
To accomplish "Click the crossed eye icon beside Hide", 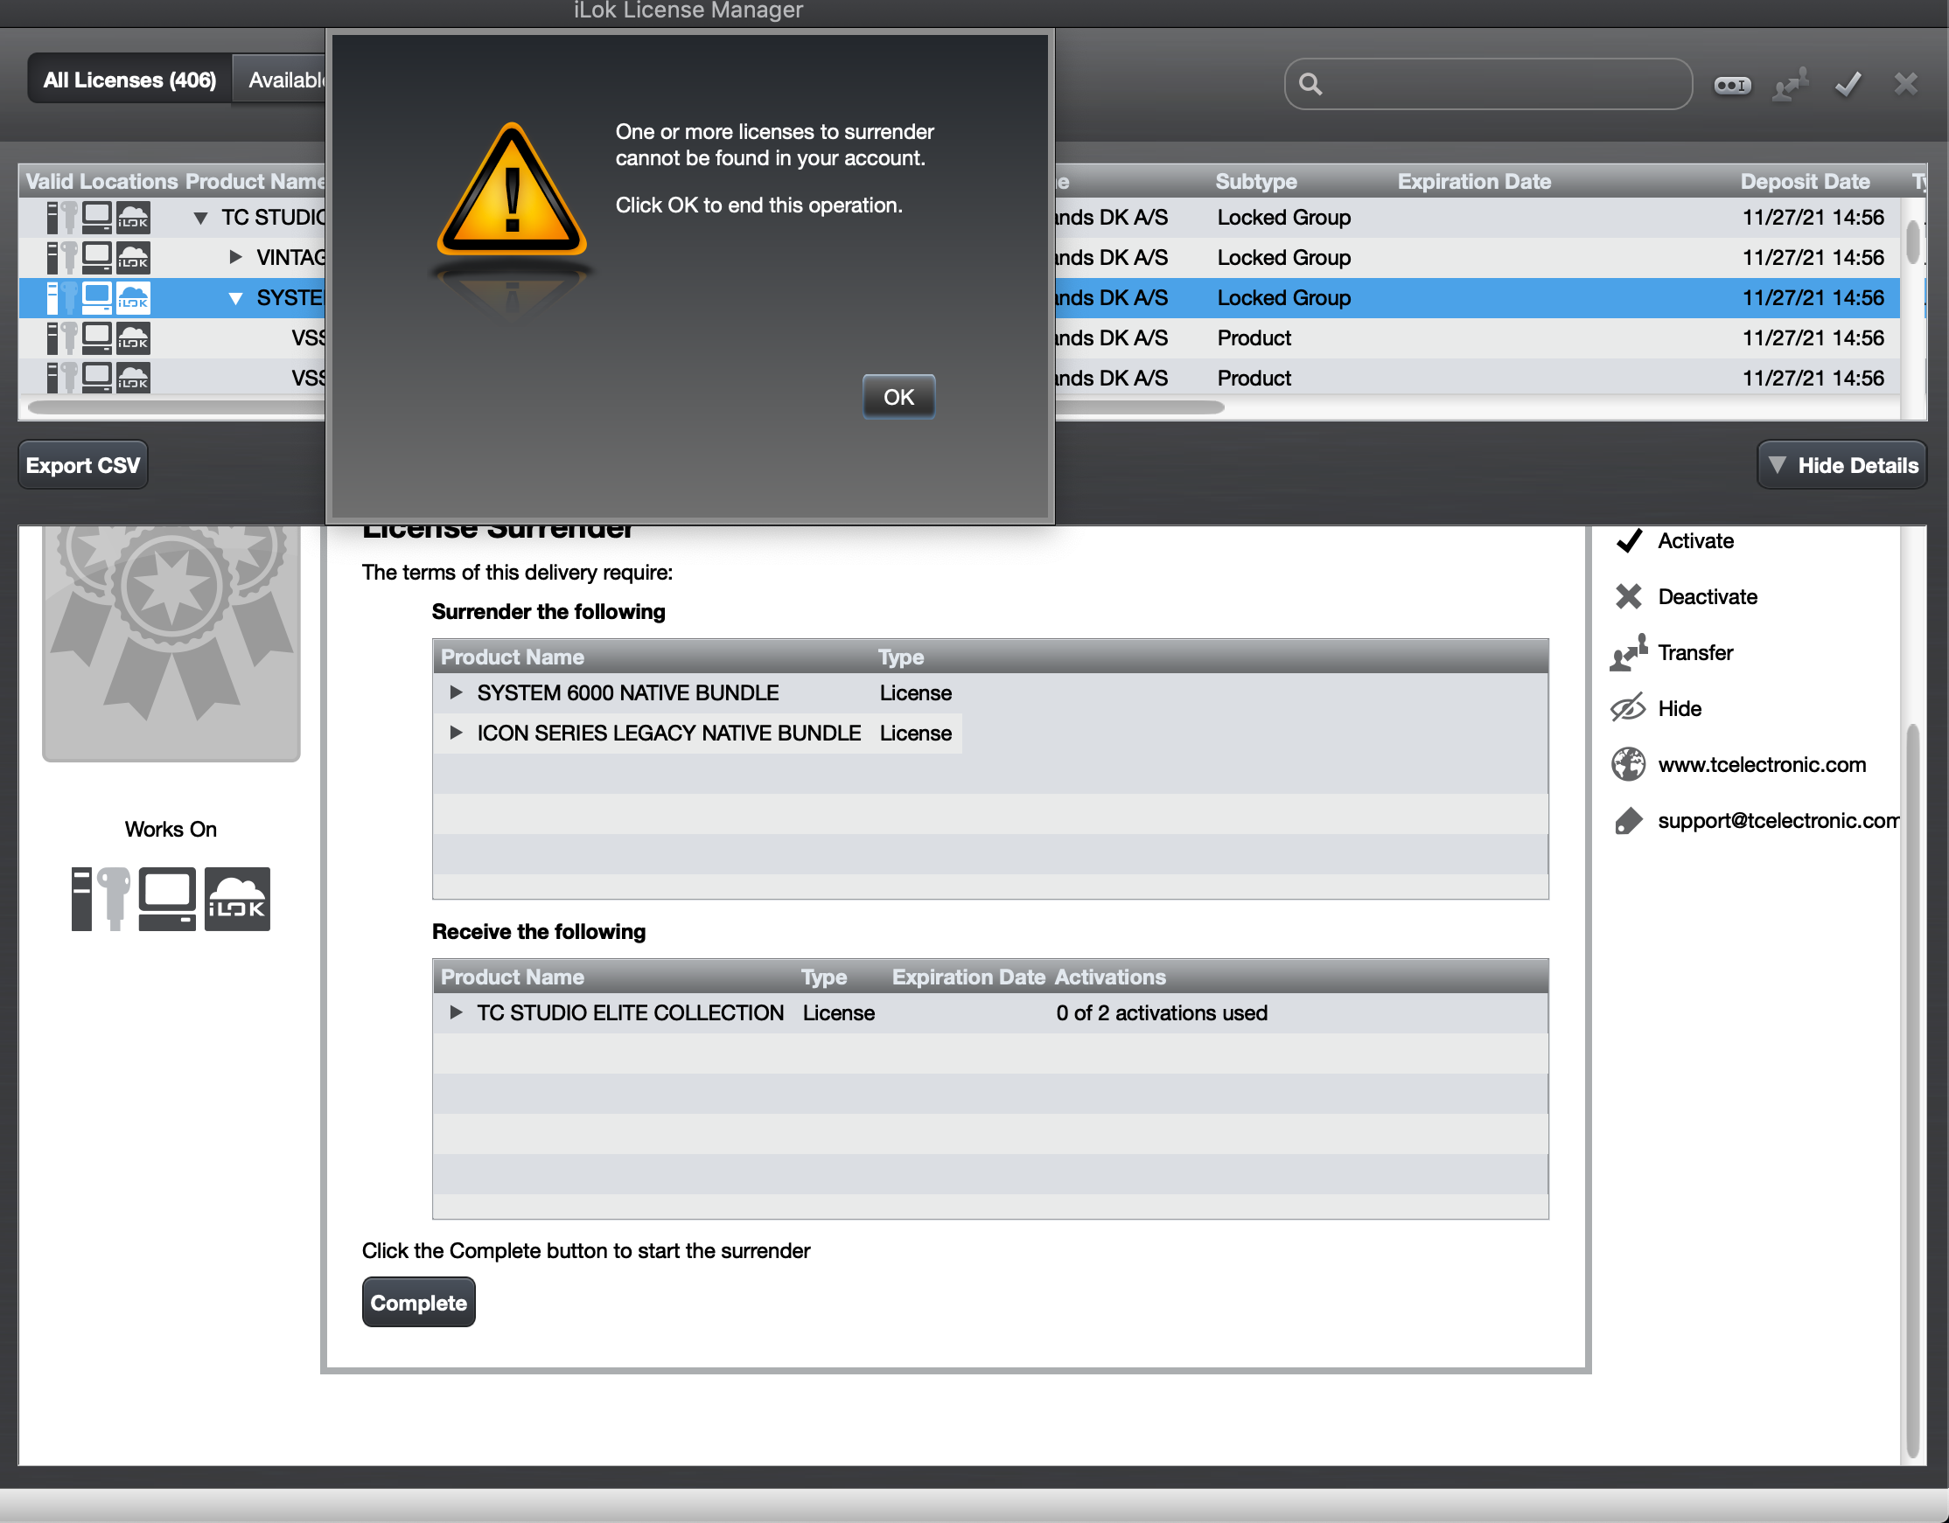I will point(1629,709).
